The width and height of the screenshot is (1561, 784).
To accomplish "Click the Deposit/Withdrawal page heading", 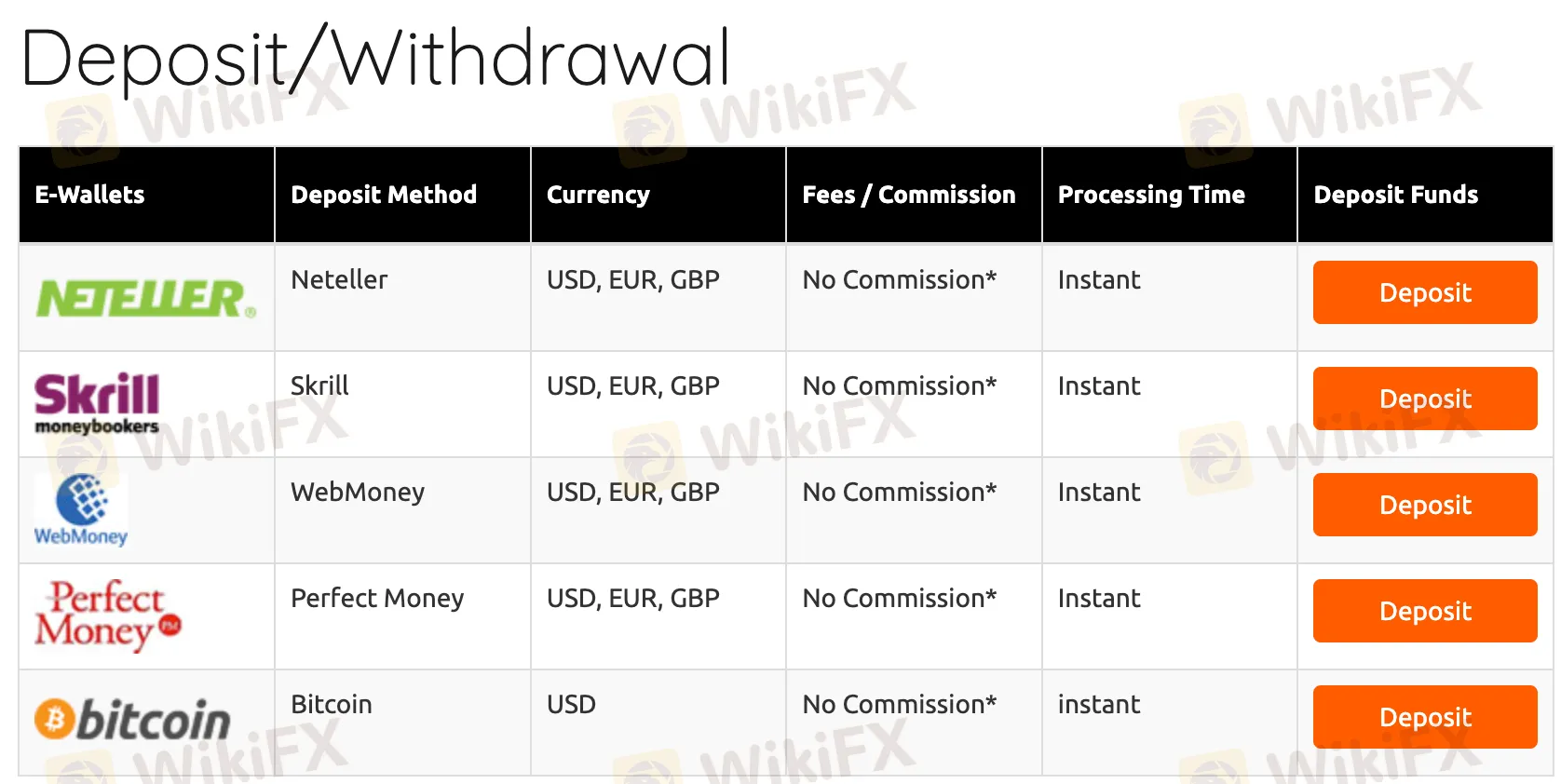I will [375, 59].
